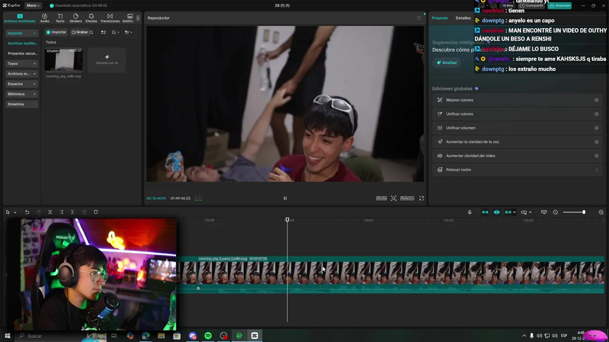This screenshot has width=609, height=342.
Task: Split clip at the playhead
Action: coord(50,212)
